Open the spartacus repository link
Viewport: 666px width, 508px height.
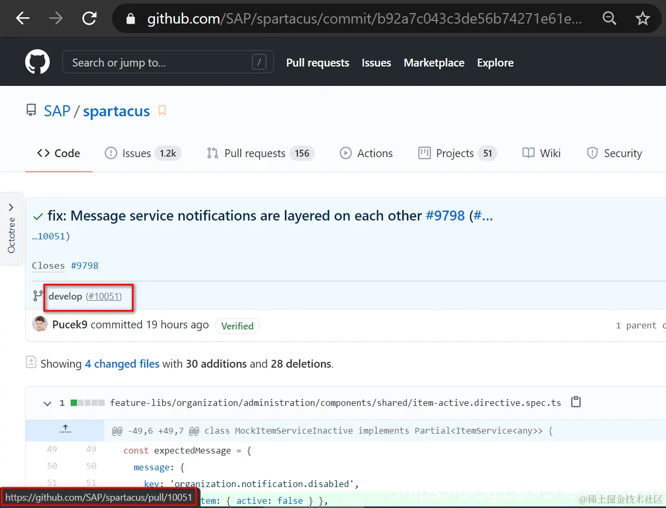click(116, 111)
